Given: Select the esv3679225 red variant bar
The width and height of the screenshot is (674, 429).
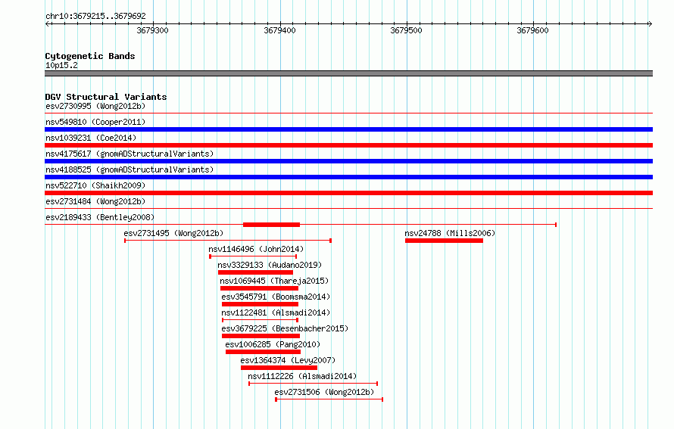Looking at the screenshot, I should [x=261, y=336].
